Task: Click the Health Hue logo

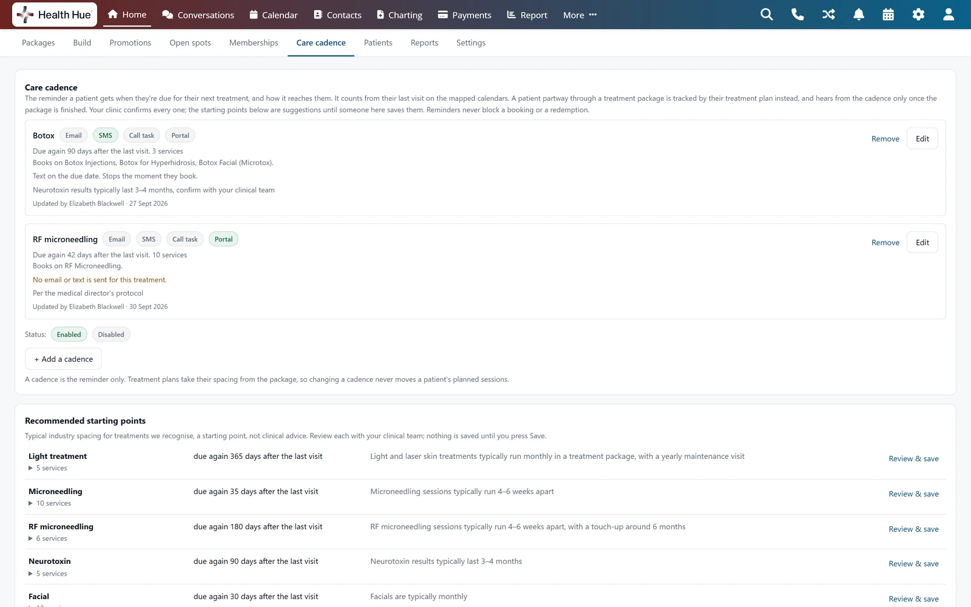Action: [55, 15]
